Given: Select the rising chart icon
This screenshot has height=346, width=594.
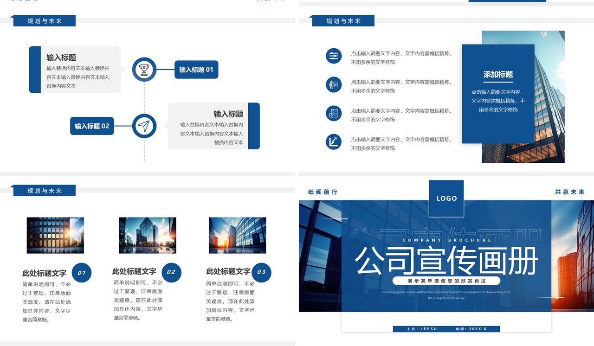Looking at the screenshot, I should coord(333,141).
